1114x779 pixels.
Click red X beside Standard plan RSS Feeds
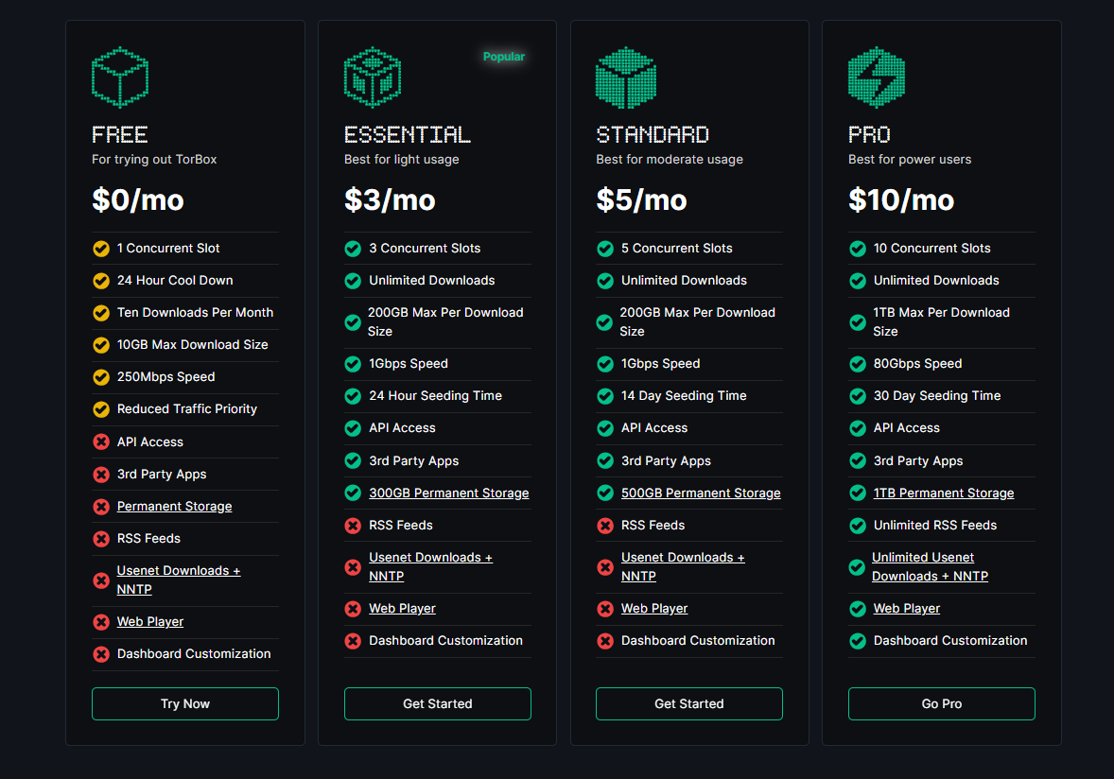click(605, 526)
